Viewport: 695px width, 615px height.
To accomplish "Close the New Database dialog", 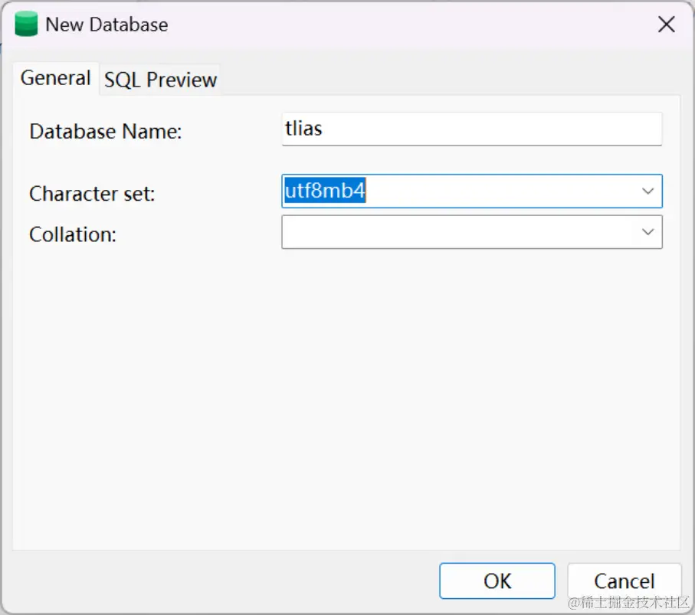I will (x=667, y=25).
